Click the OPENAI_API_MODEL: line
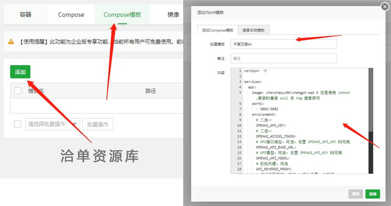This screenshot has width=391, height=206. [x=273, y=158]
